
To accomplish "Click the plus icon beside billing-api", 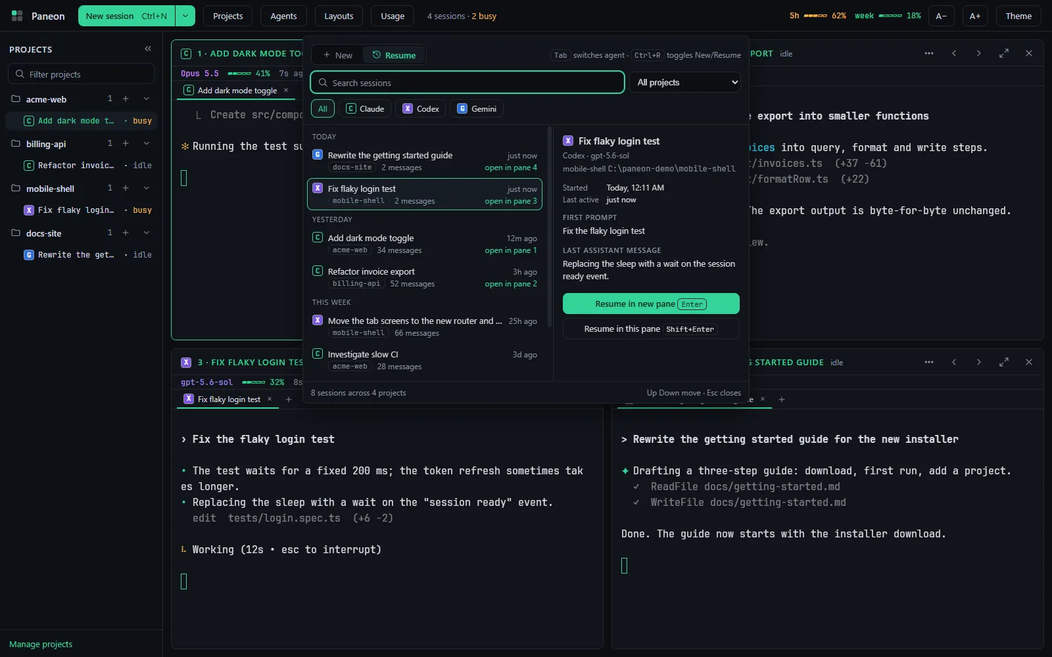I will (x=126, y=144).
